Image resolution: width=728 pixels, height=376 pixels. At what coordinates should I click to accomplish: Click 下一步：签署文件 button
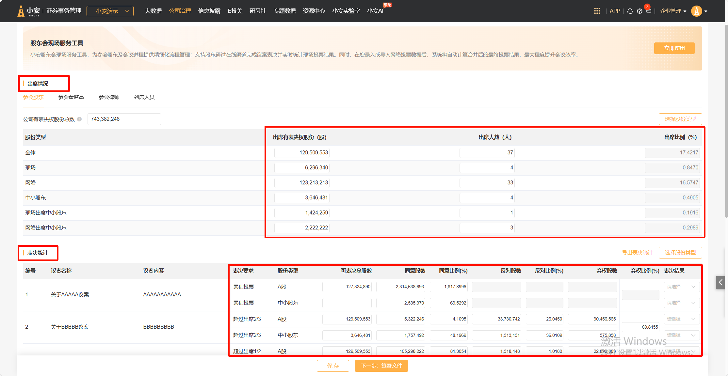(x=381, y=366)
